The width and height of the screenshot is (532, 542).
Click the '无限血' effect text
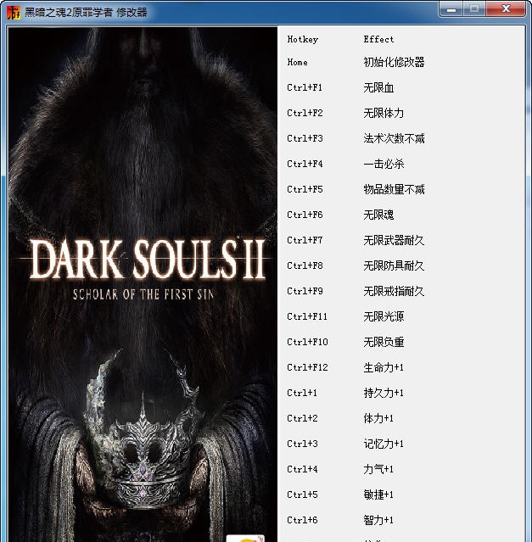(x=378, y=88)
